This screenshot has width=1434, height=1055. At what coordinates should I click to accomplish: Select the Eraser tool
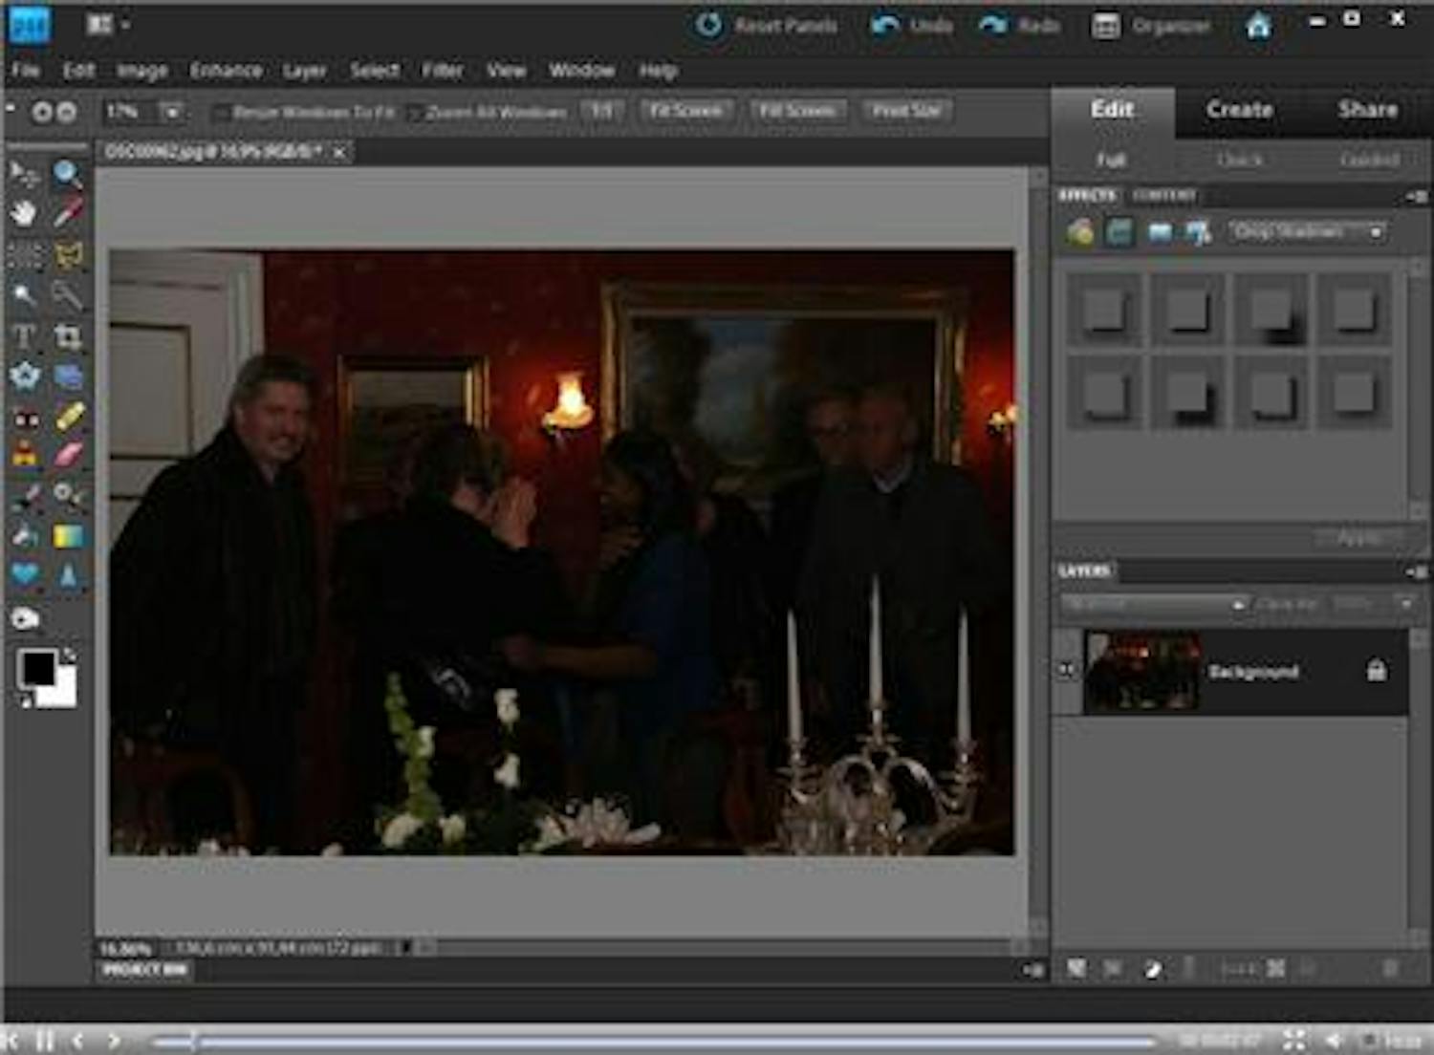tap(68, 455)
